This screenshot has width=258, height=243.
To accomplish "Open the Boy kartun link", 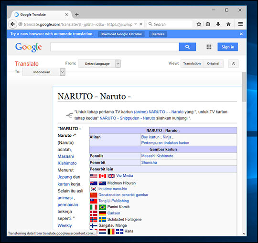I will coord(150,137).
